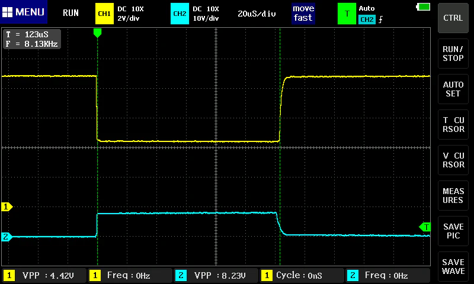474x284 pixels.
Task: Click the AUTO SET button
Action: coord(453,89)
